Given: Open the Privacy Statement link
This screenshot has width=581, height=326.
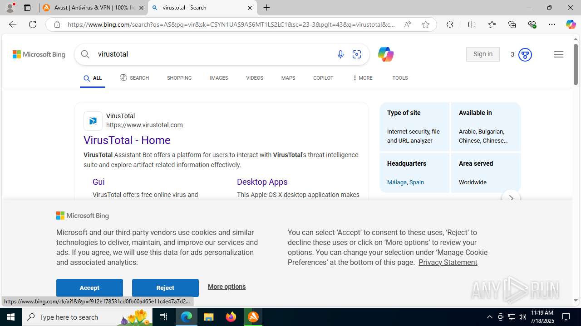Looking at the screenshot, I should [x=448, y=262].
